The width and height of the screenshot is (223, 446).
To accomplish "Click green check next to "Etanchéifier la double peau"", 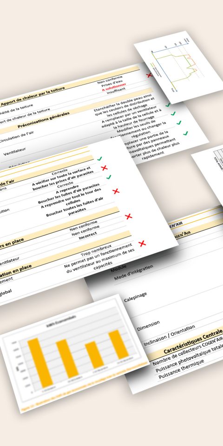I will (x=168, y=105).
